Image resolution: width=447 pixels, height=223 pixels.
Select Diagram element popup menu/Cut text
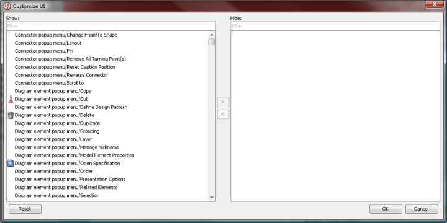[51, 99]
